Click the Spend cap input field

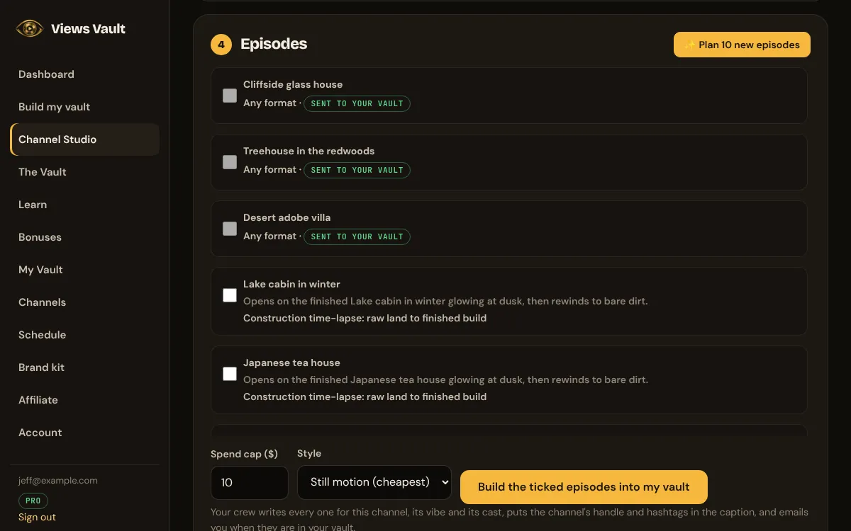pos(250,482)
